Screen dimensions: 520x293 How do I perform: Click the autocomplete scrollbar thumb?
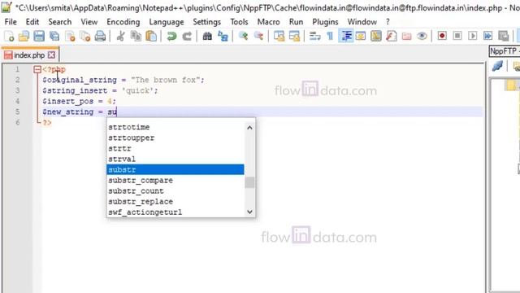249,182
